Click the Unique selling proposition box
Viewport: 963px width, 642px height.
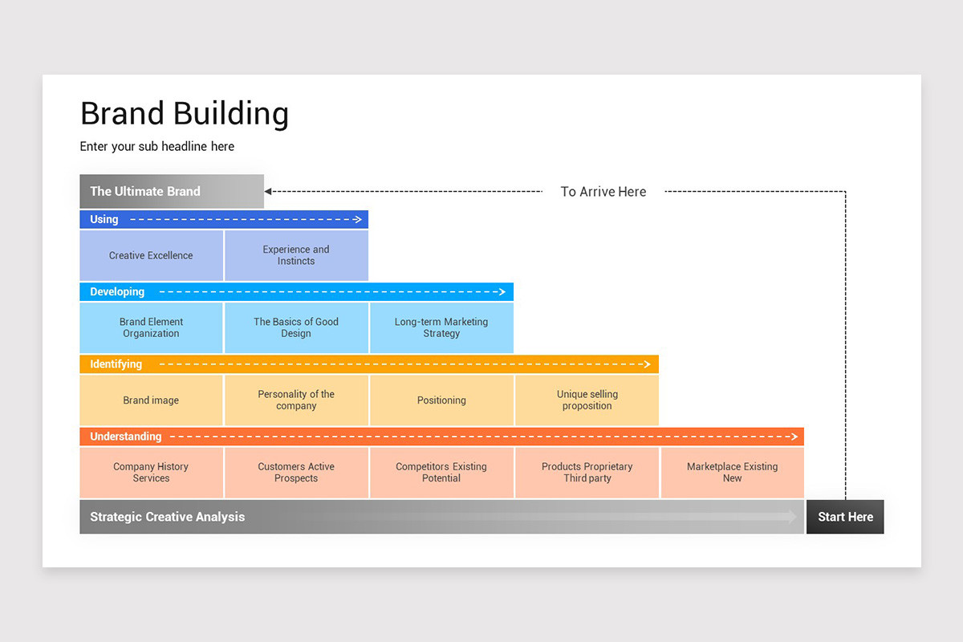pyautogui.click(x=587, y=400)
